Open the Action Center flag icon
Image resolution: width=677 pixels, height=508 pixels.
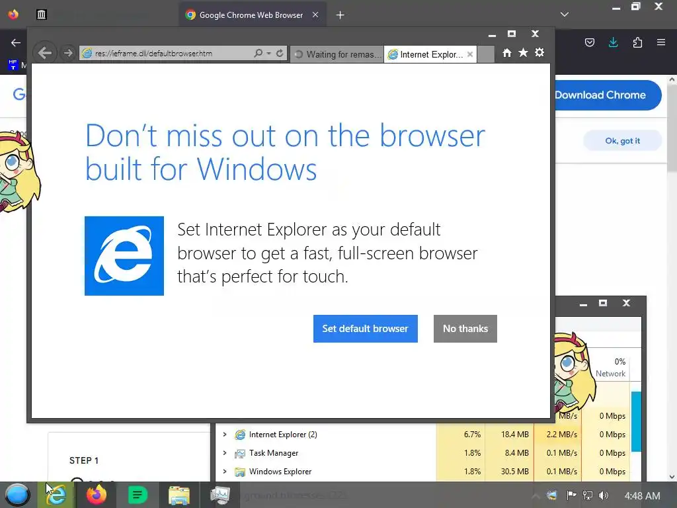pyautogui.click(x=571, y=495)
